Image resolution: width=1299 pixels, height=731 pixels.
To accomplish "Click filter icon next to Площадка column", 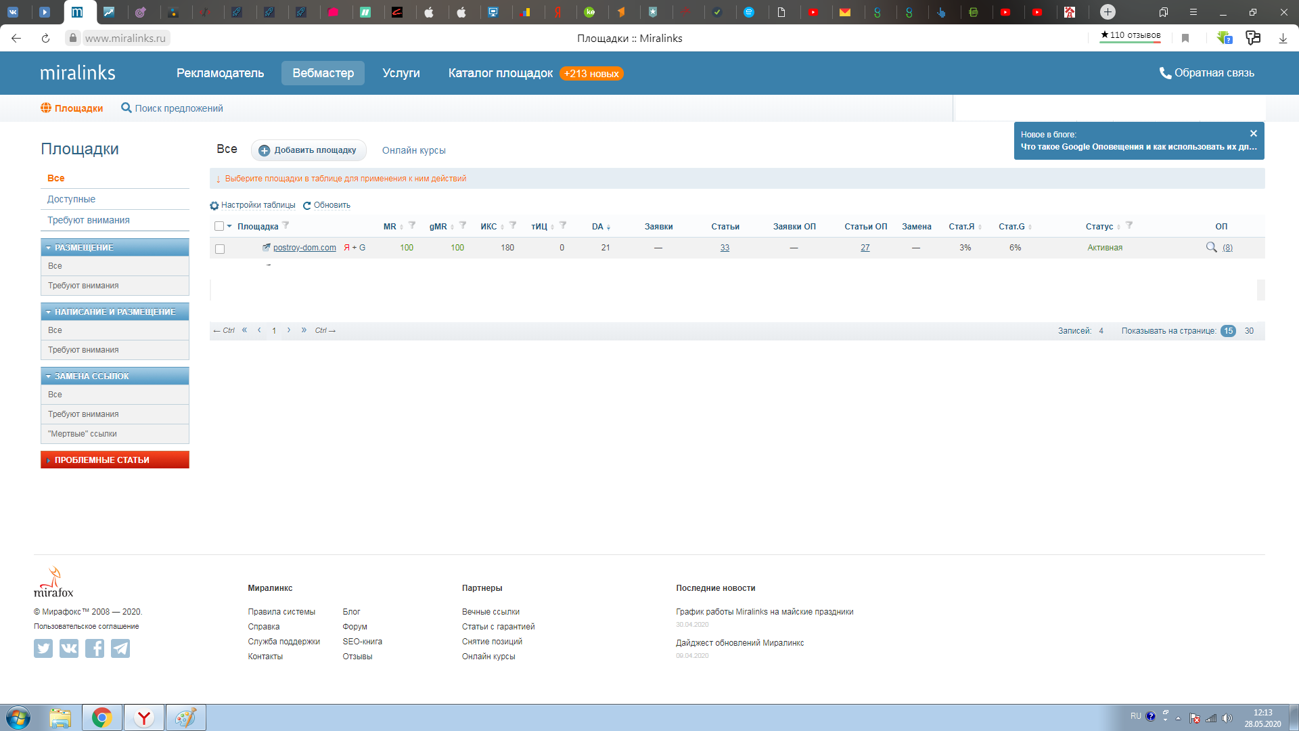I will (x=286, y=225).
